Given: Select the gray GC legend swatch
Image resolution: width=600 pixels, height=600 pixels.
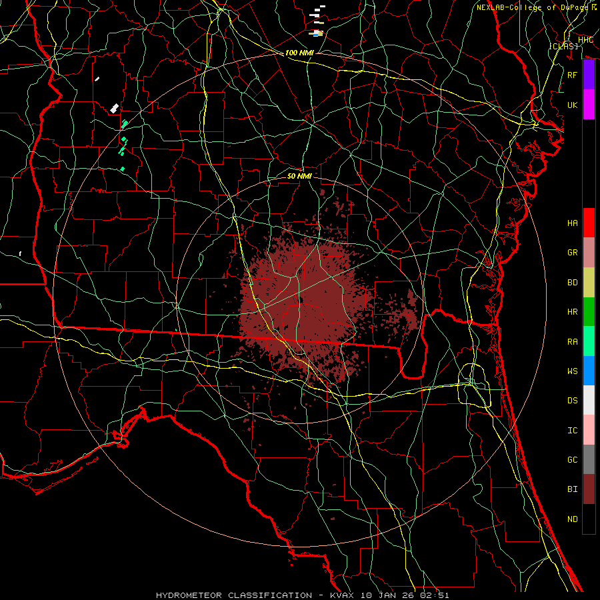Looking at the screenshot, I should [x=589, y=459].
